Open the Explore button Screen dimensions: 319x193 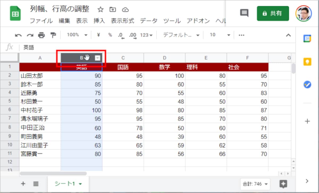coord(284,184)
